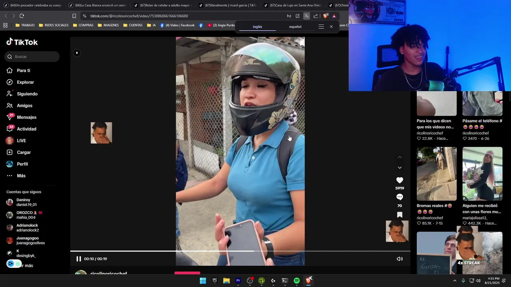Open translate popup options menu
The image size is (511, 287).
coord(321,27)
